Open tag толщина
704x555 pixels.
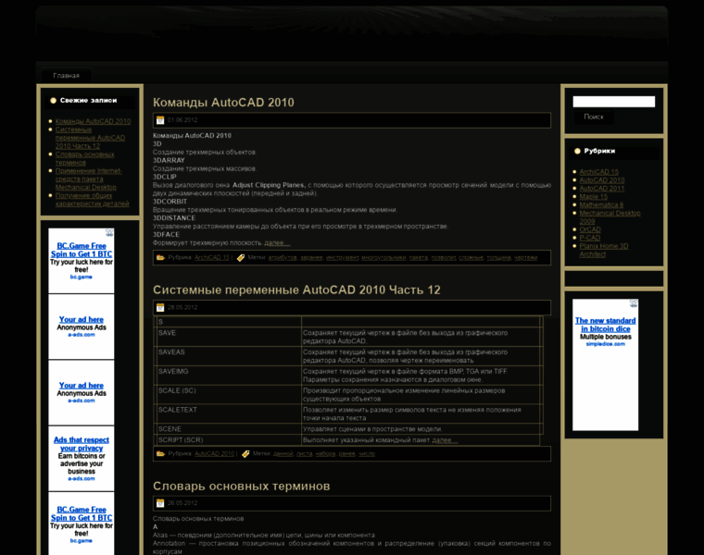[x=498, y=257]
